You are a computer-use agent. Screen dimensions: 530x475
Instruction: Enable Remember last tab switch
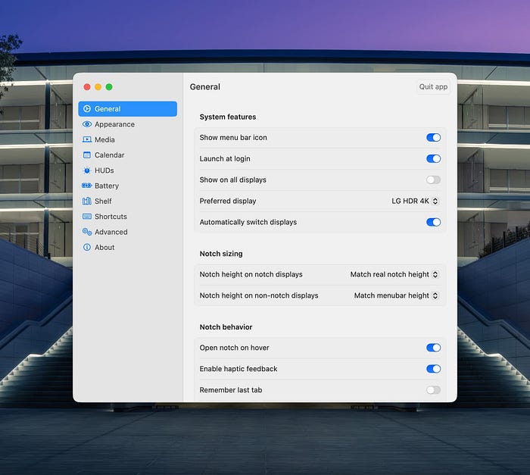(433, 389)
